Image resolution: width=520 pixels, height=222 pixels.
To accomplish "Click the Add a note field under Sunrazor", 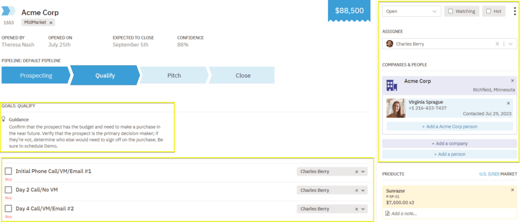I will 403,213.
